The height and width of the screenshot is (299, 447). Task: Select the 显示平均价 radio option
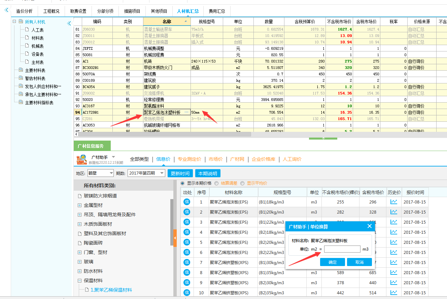pos(242,183)
